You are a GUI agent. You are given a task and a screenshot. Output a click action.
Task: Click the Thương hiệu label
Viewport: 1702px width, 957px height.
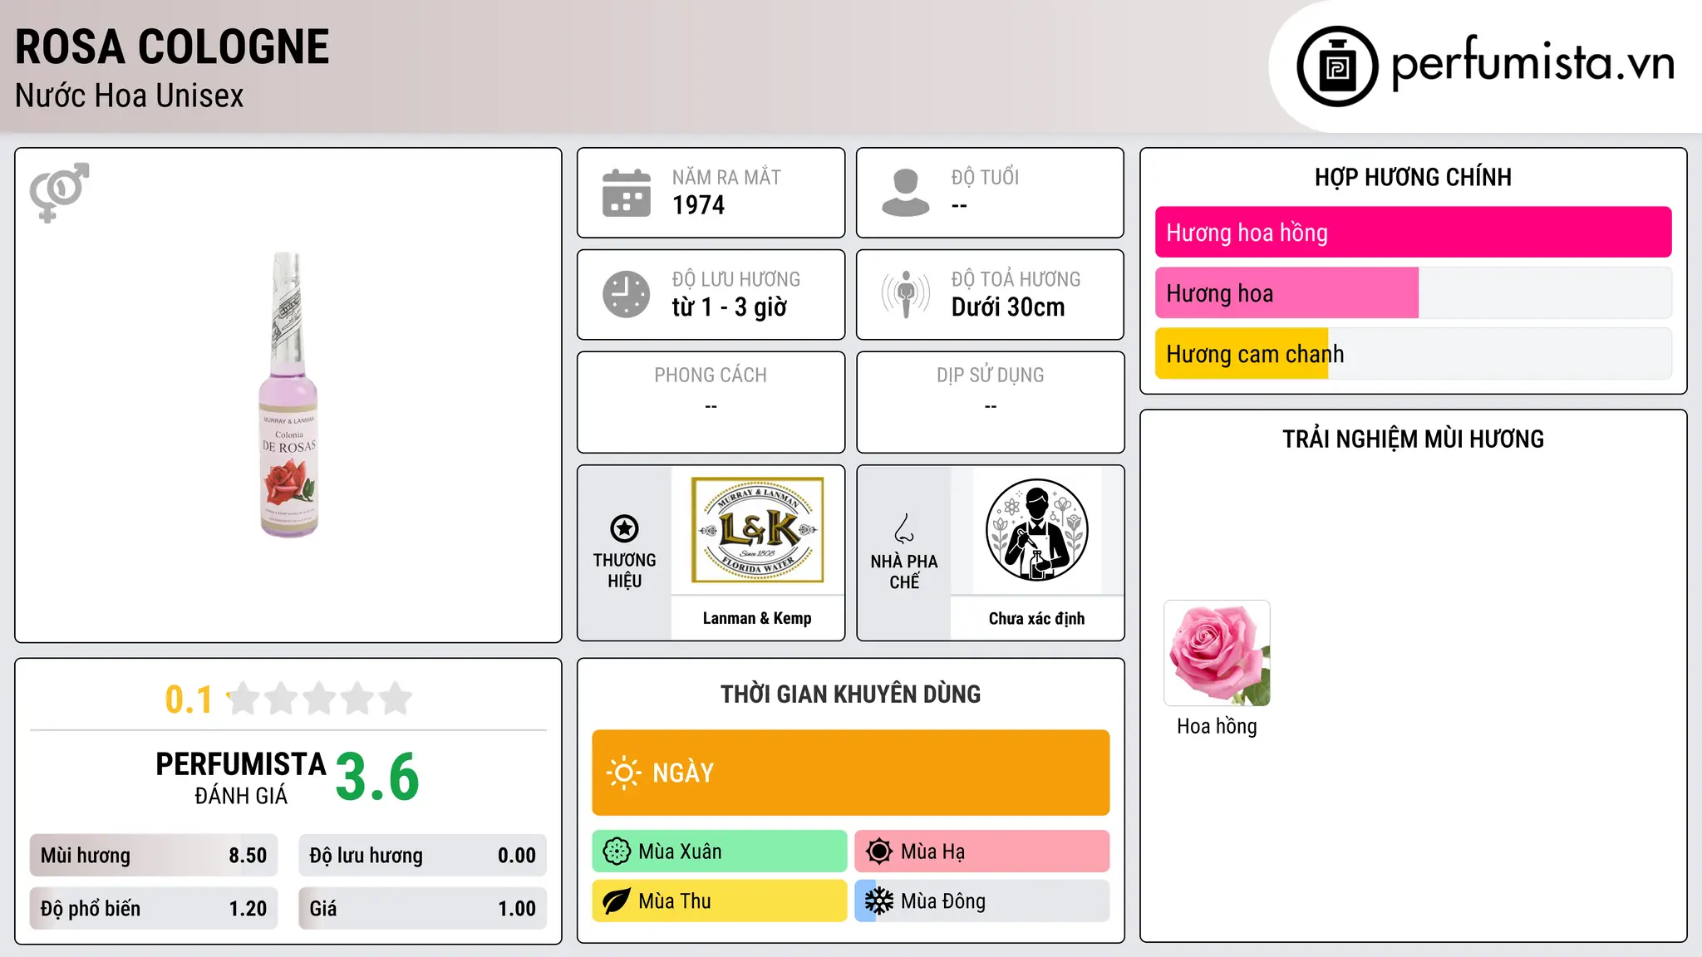coord(624,571)
